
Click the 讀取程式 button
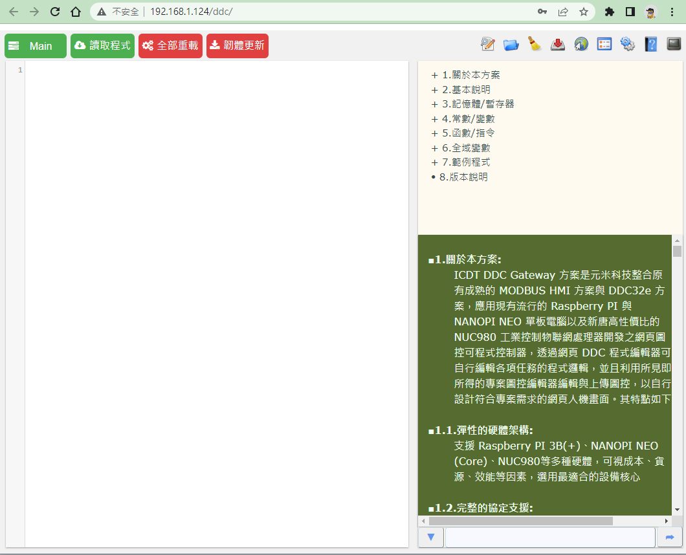(102, 46)
